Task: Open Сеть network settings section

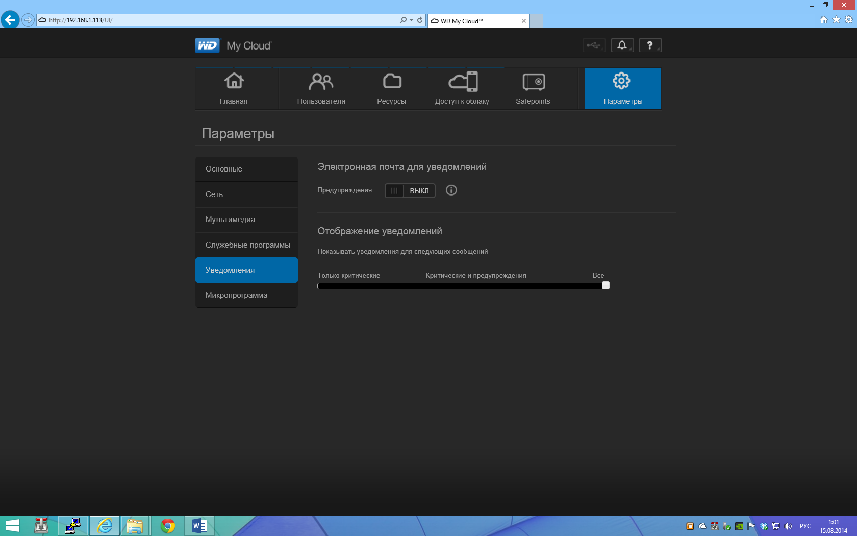Action: (246, 194)
